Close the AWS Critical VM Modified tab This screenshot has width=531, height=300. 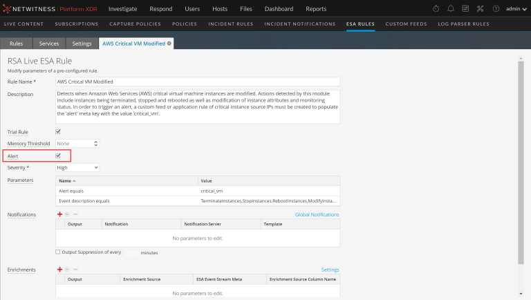tap(169, 43)
